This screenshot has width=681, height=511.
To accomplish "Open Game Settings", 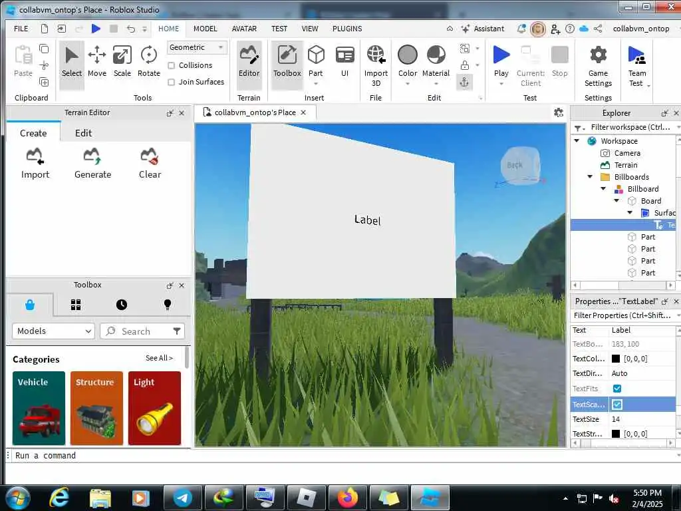I will [x=598, y=66].
